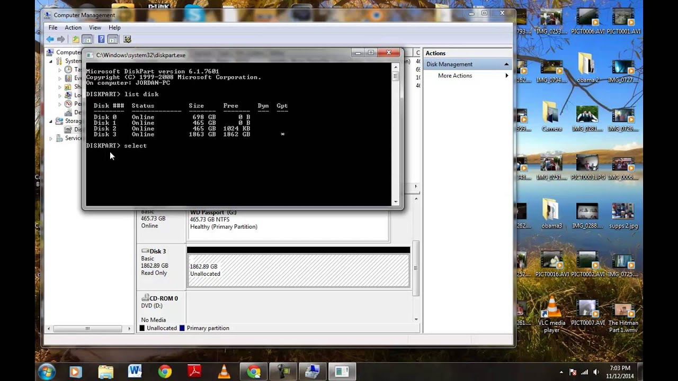Click the Forward arrow in Computer Management toolbar
The width and height of the screenshot is (678, 381).
pos(61,39)
